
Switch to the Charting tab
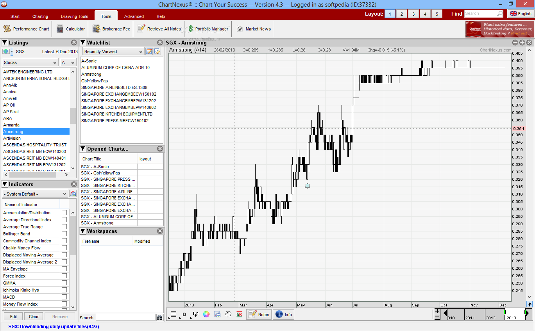pos(40,16)
